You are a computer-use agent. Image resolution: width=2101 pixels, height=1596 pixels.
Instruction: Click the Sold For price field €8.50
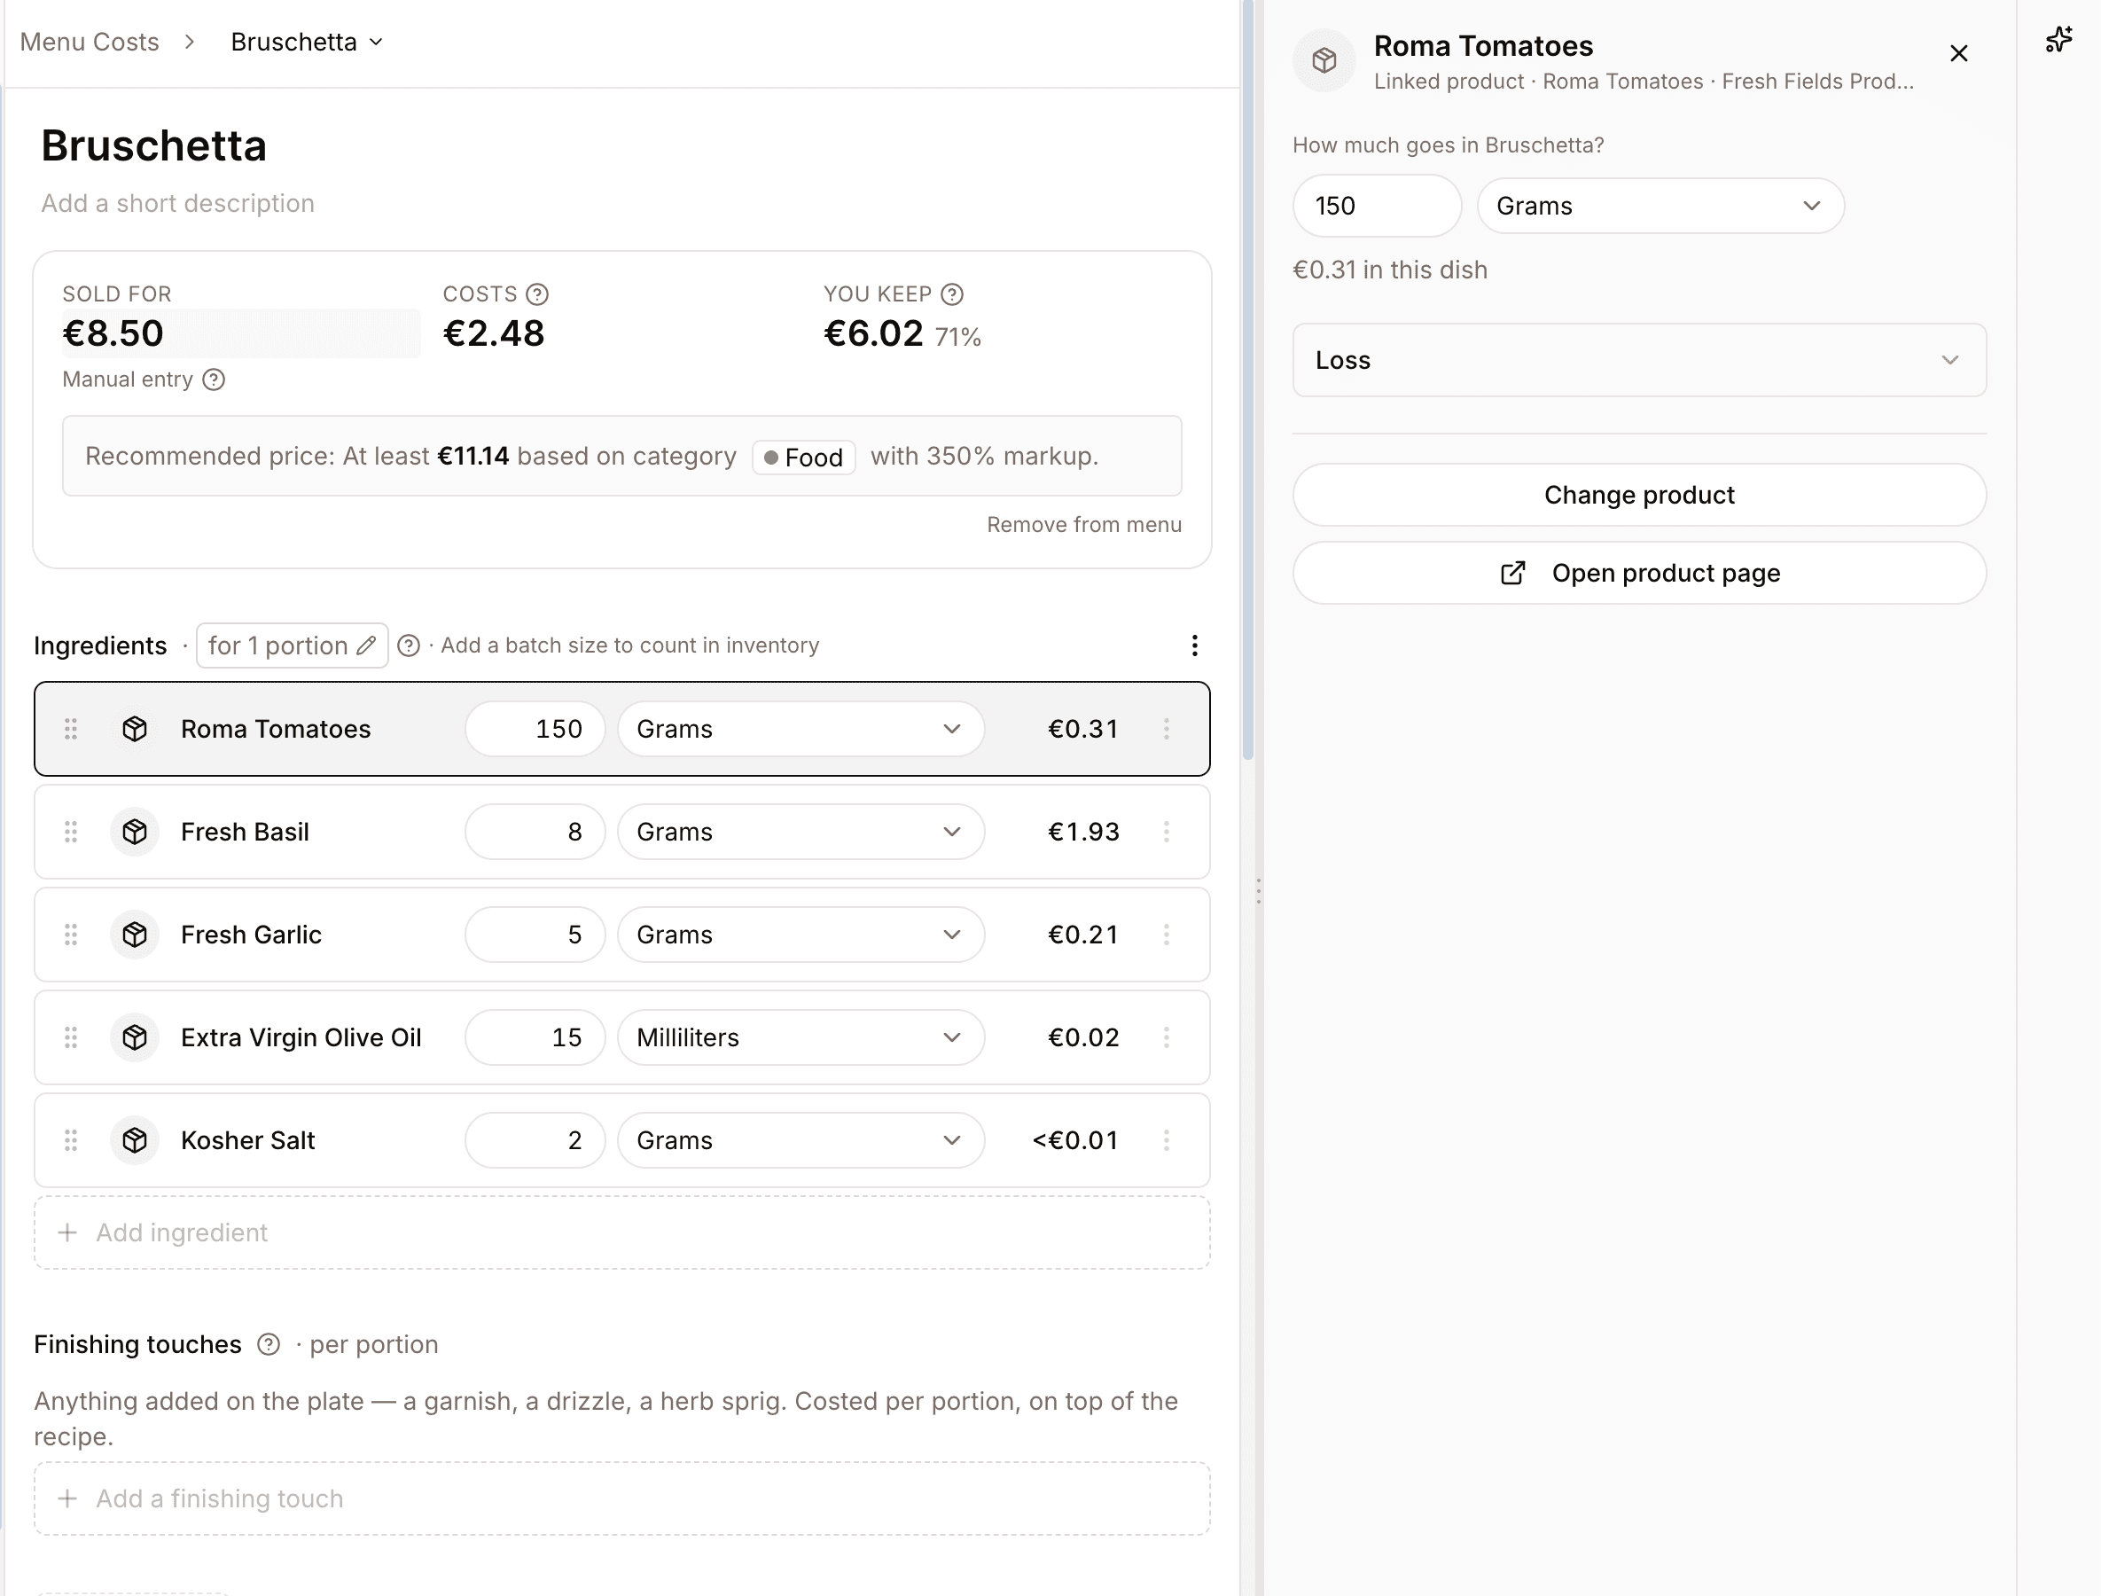(240, 333)
